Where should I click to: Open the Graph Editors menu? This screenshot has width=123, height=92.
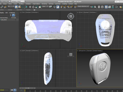(36, 4)
